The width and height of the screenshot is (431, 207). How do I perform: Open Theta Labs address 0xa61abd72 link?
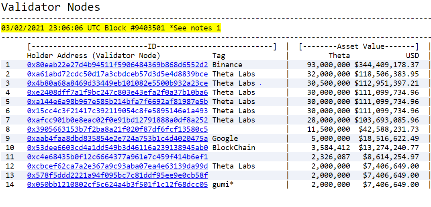117,74
